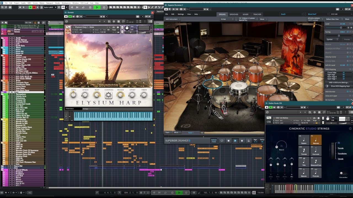Image resolution: width=353 pixels, height=198 pixels.
Task: Expand the Elysium Harp 1 - Main instrument dropdown
Action: click(73, 27)
